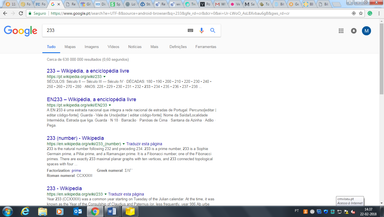Switch to the Notícias tab
The height and width of the screenshot is (217, 384).
click(x=135, y=47)
